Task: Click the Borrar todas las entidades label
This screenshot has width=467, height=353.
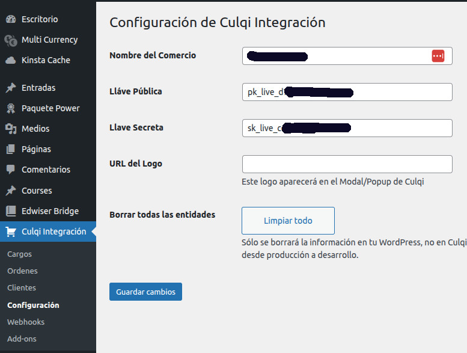Action: (162, 215)
